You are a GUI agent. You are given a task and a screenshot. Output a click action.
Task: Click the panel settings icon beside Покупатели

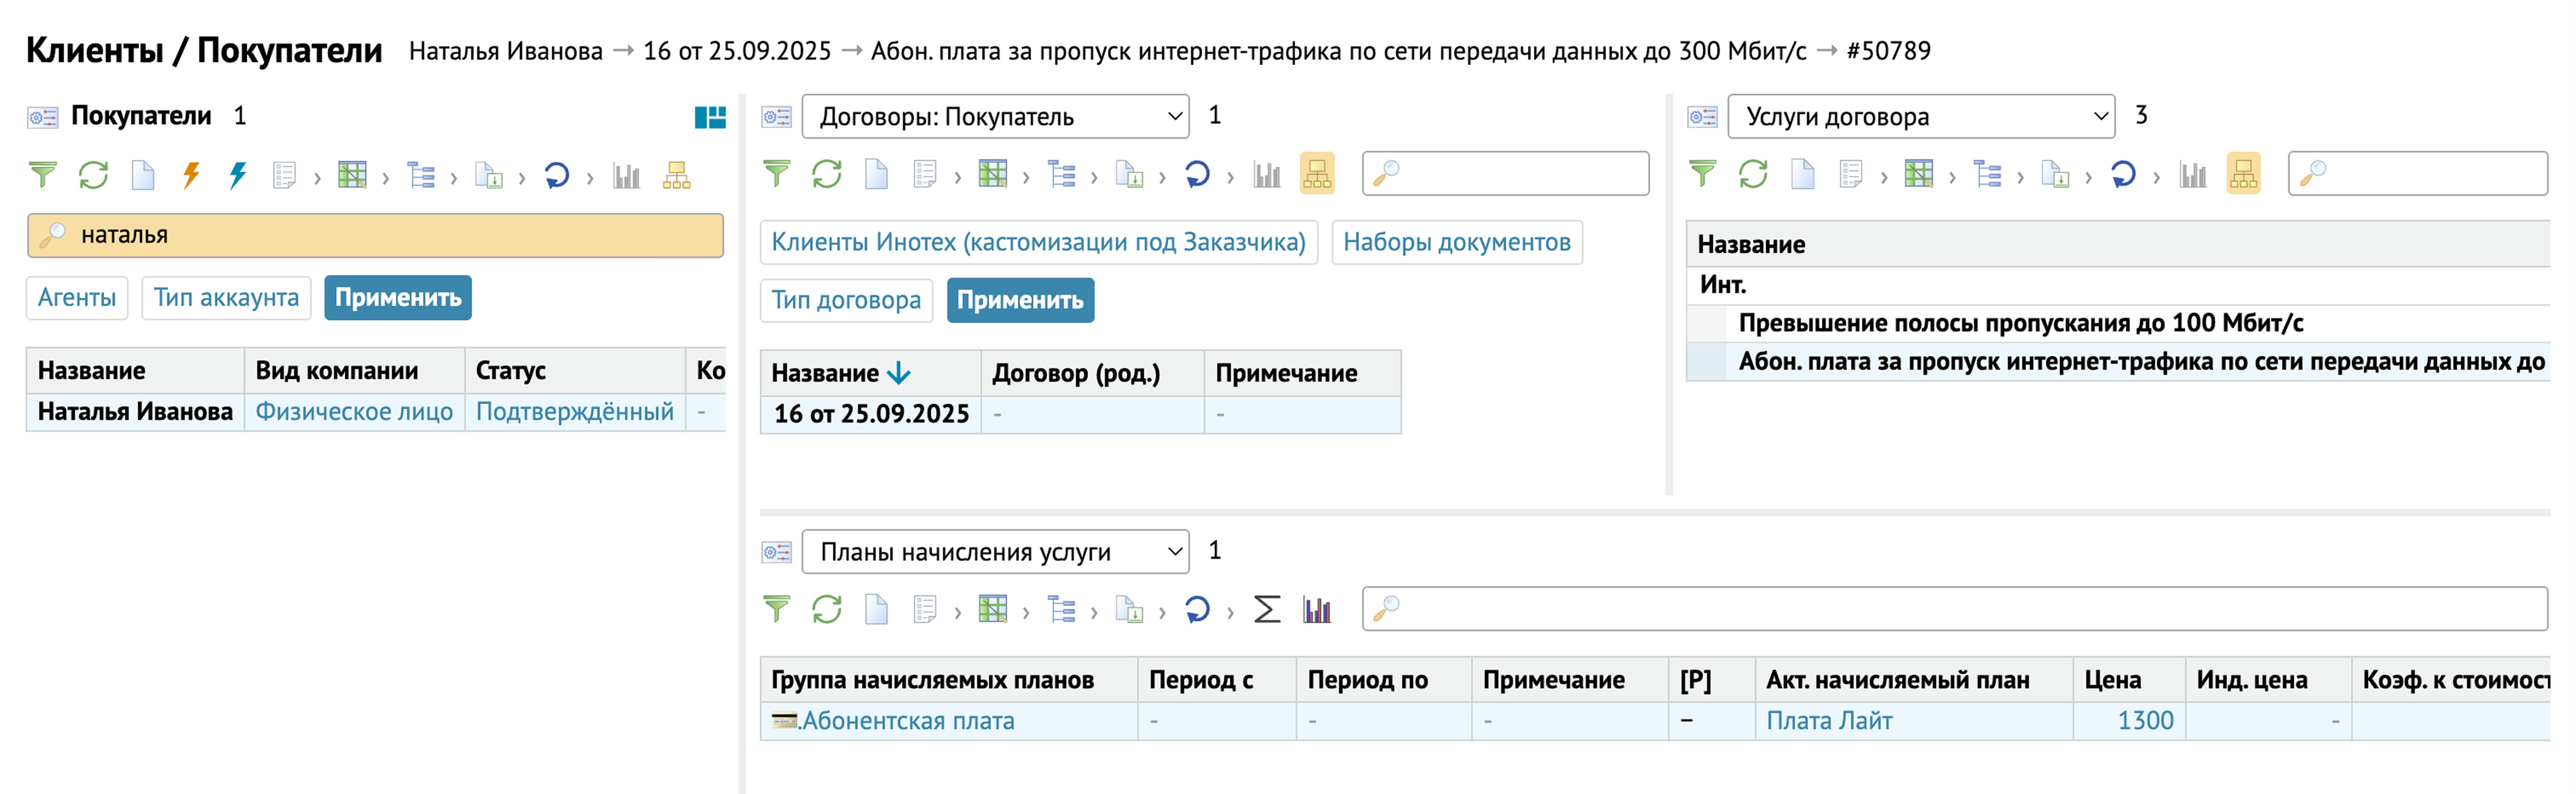coord(42,117)
